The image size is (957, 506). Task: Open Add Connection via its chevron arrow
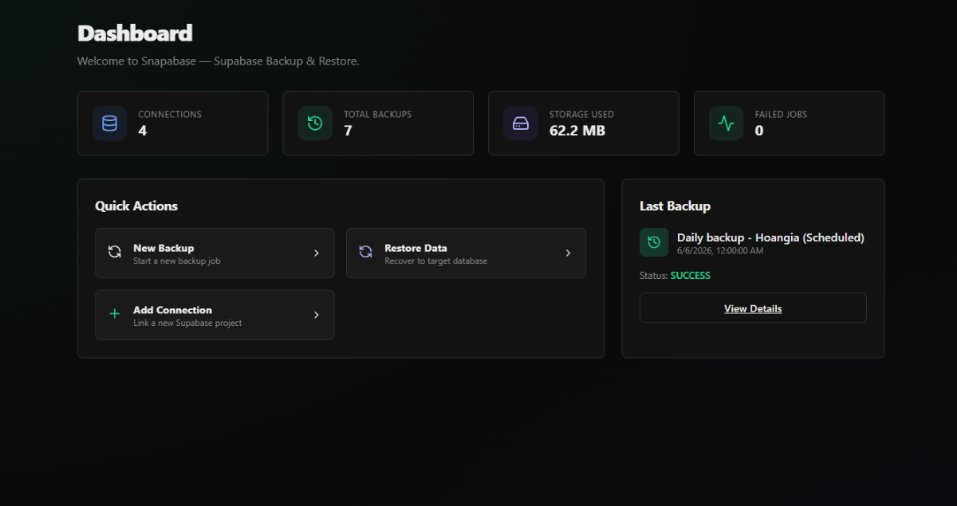(317, 315)
